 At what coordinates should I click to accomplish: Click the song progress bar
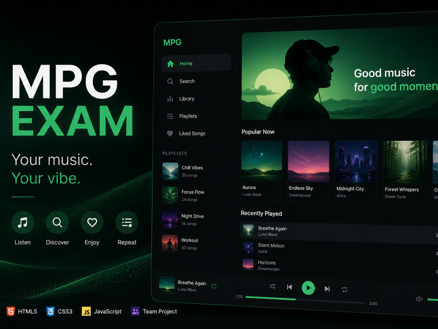(306, 300)
